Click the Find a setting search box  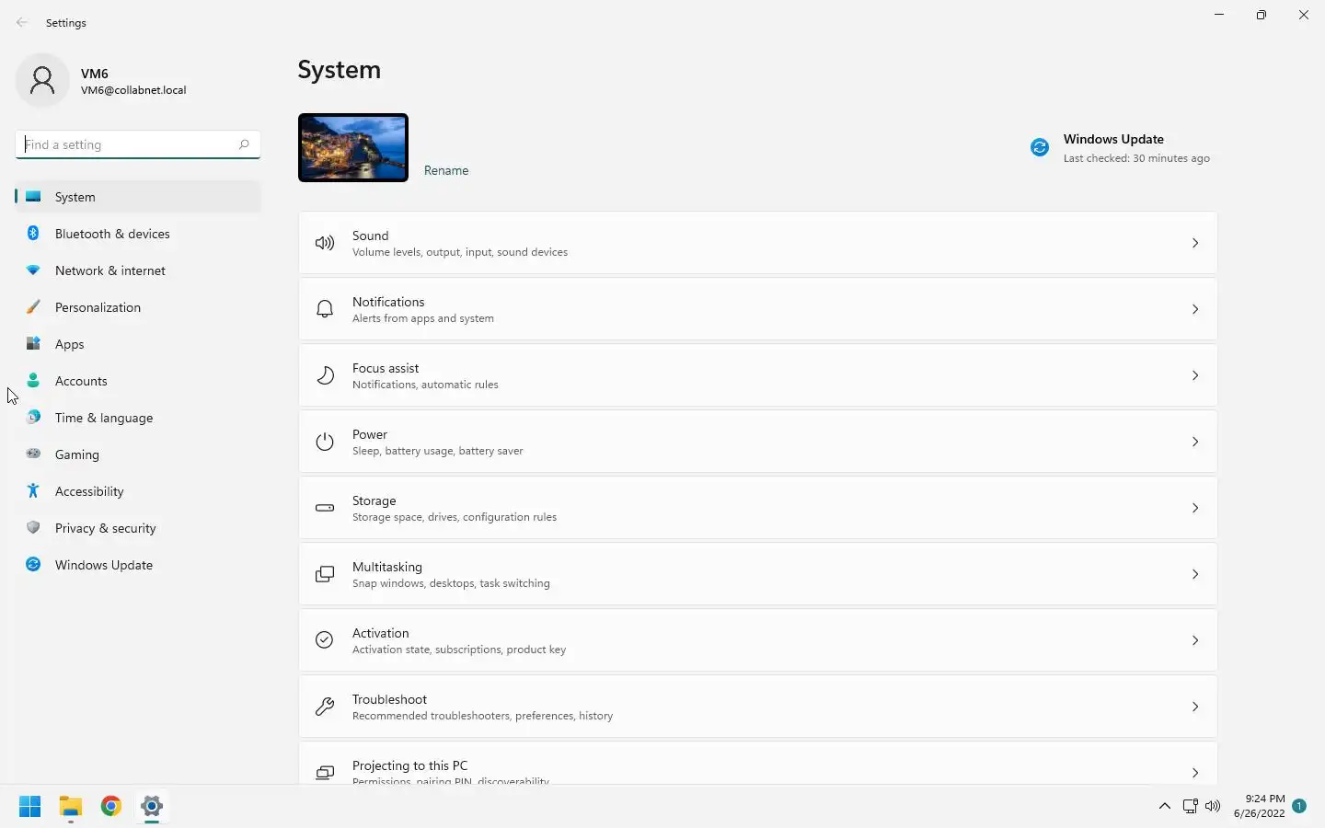(129, 144)
